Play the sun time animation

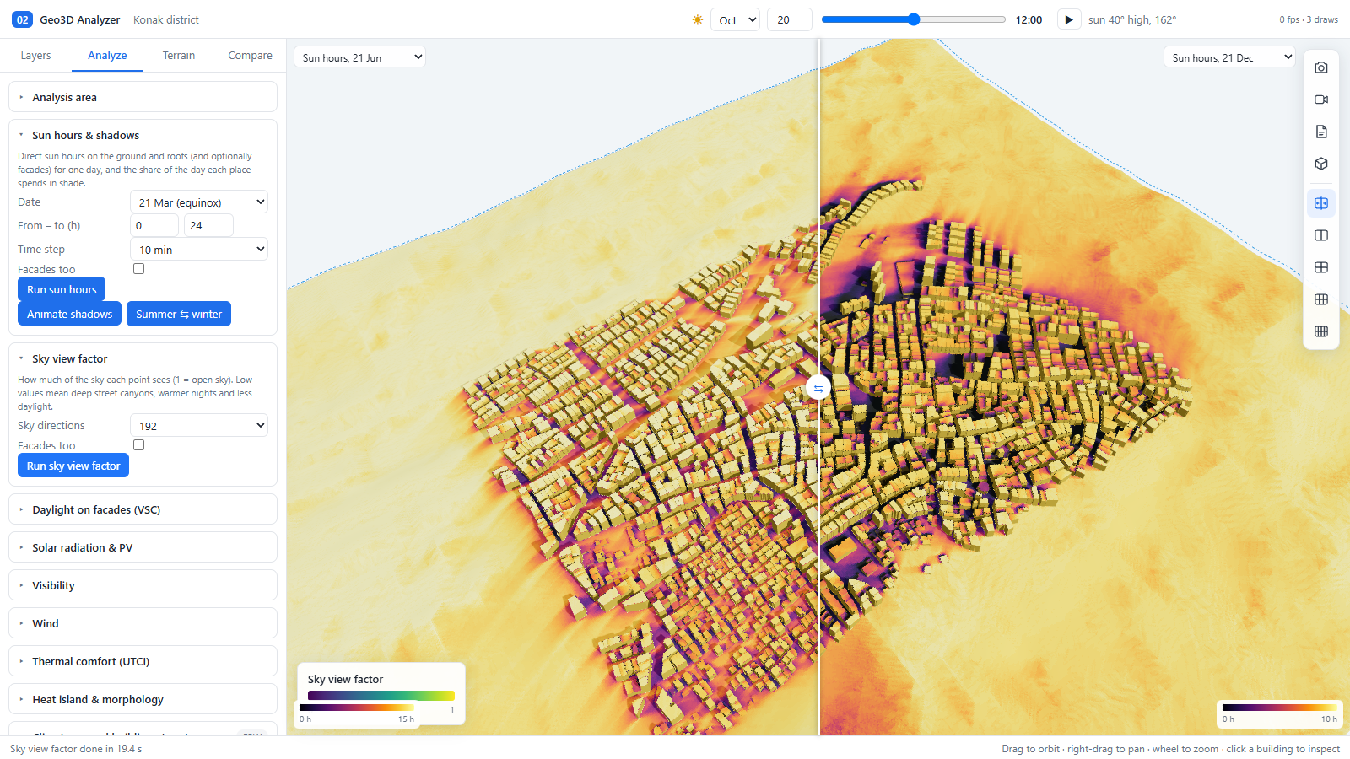1069,19
